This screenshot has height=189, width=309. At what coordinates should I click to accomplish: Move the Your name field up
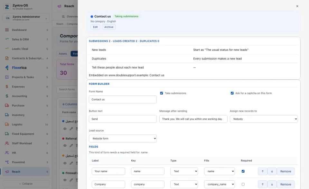click(263, 171)
